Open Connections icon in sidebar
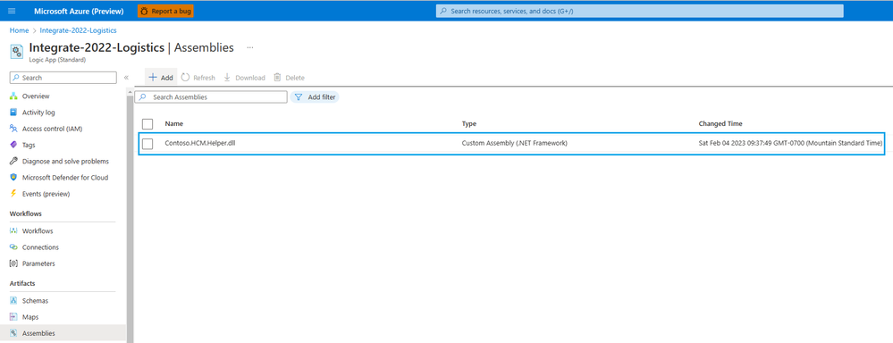Image resolution: width=893 pixels, height=343 pixels. point(13,247)
